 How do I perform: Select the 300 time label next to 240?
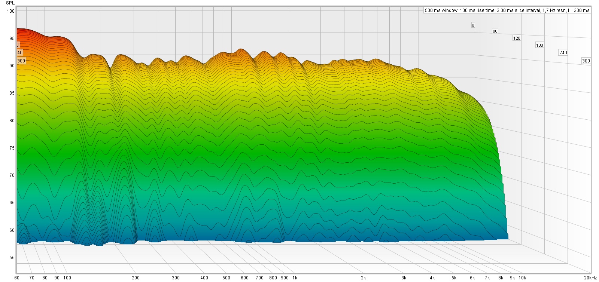pos(586,61)
